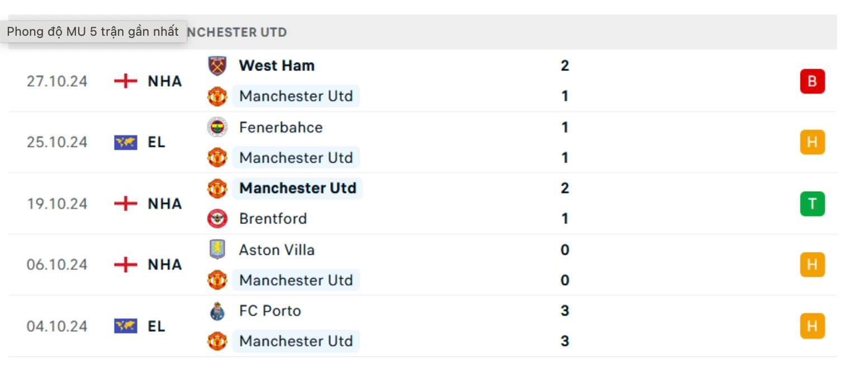856x371 pixels.
Task: Click H badge for Aston Villa match
Action: pos(812,264)
